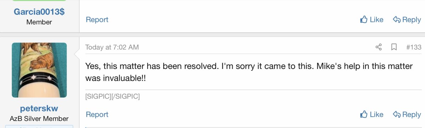Click the message text about Mike's help

[249, 72]
